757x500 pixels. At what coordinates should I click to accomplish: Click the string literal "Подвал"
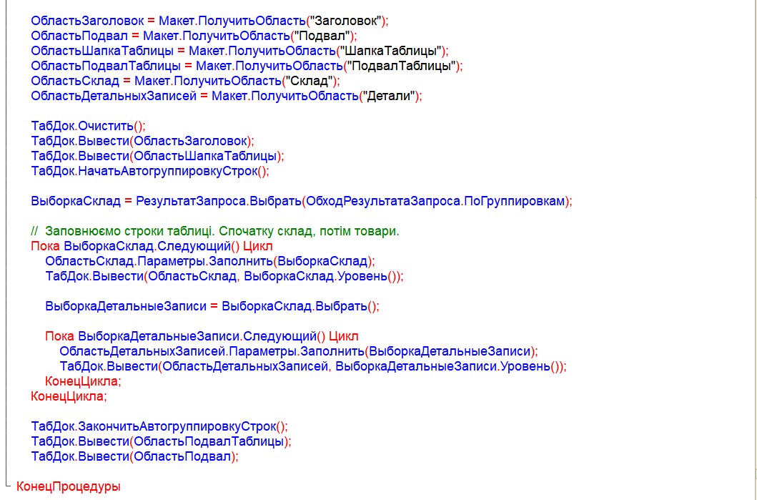pyautogui.click(x=321, y=36)
